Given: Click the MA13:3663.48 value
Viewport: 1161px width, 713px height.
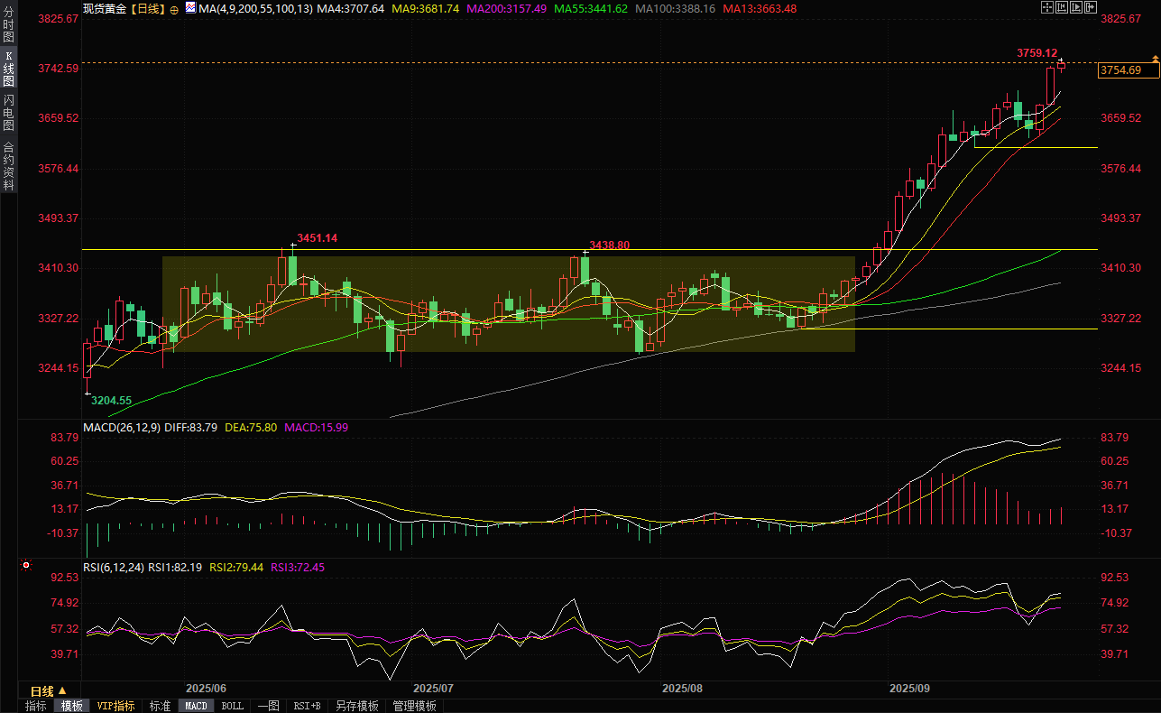Looking at the screenshot, I should [760, 8].
